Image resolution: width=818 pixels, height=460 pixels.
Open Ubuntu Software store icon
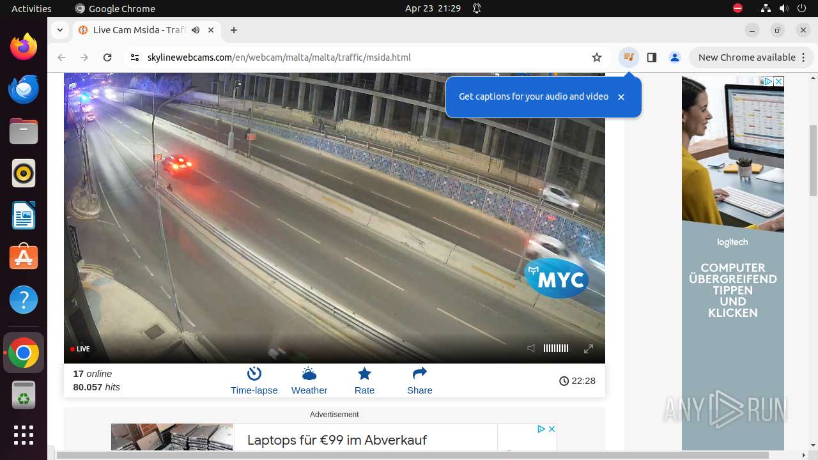(24, 257)
